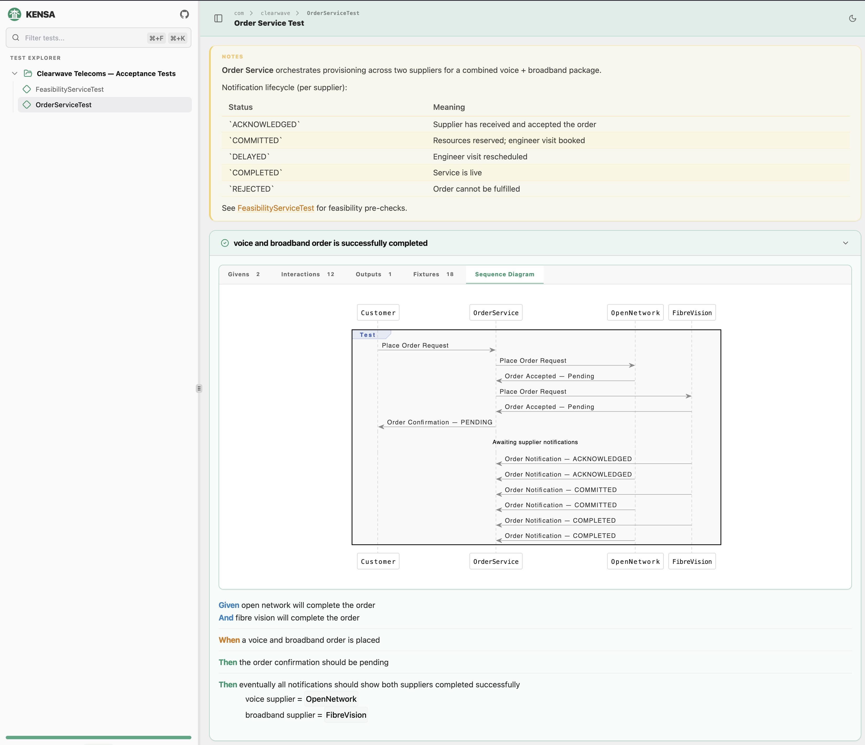This screenshot has width=865, height=745.
Task: Switch to the Fixtures tab
Action: [433, 274]
